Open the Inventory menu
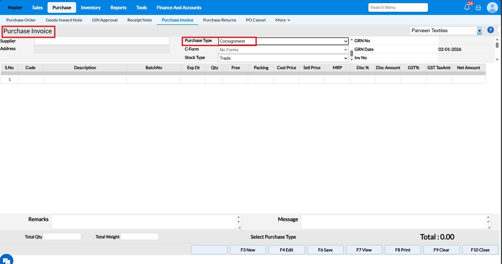Screen dimensions: 502x264 click(x=91, y=8)
